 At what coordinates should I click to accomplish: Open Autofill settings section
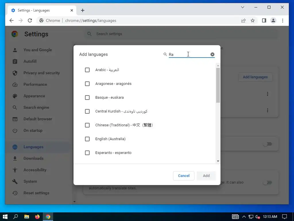(30, 62)
